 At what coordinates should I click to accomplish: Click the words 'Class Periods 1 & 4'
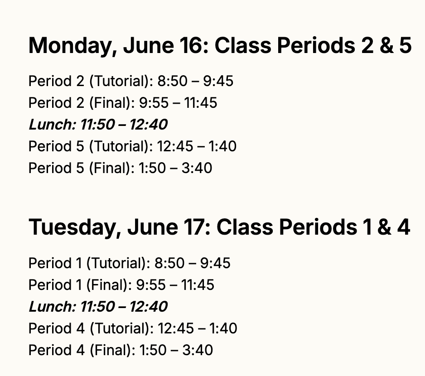pos(313,227)
